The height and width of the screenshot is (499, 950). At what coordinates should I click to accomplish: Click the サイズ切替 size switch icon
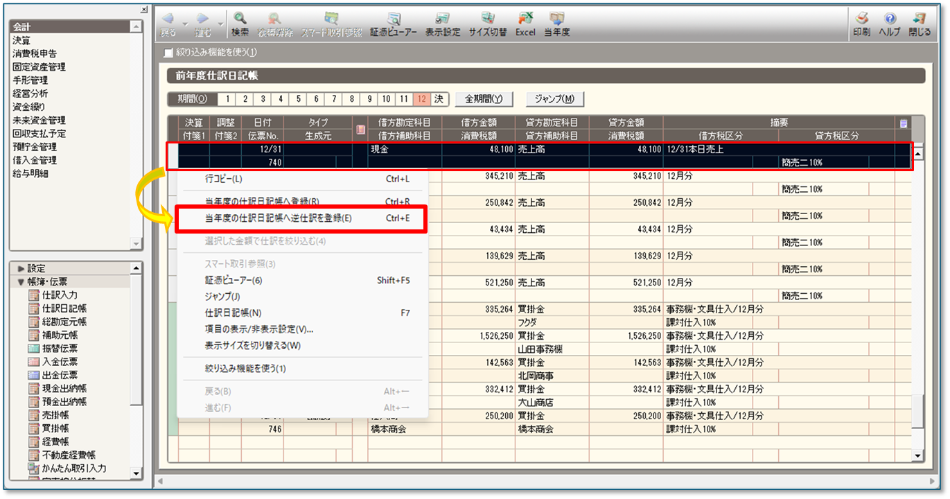[x=488, y=23]
